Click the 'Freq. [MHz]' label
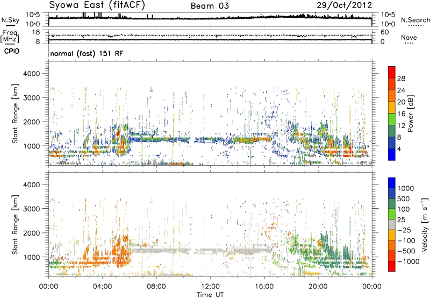This screenshot has height=298, width=430. tap(10, 37)
